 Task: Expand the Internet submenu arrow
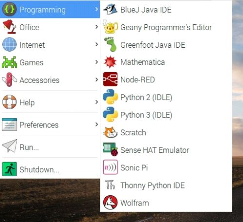click(96, 44)
